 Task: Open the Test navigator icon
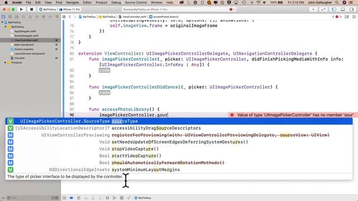point(37,17)
